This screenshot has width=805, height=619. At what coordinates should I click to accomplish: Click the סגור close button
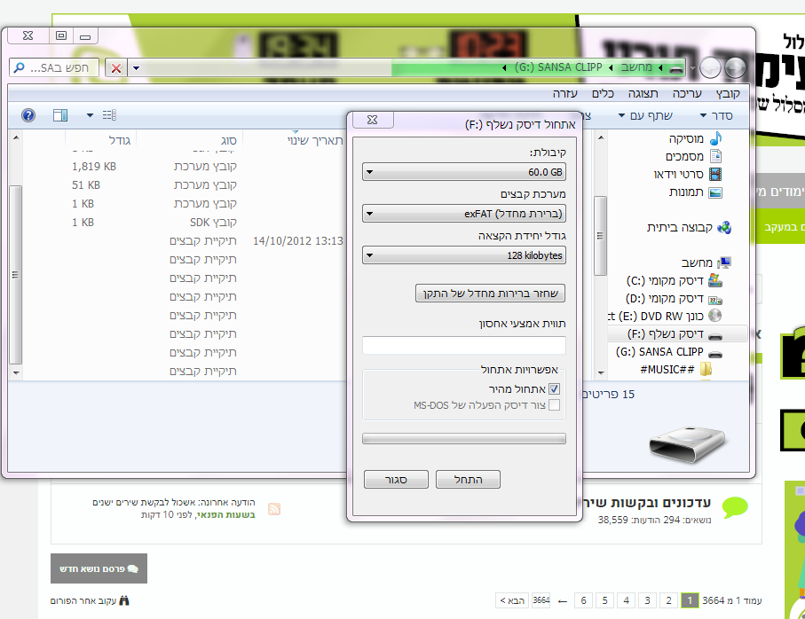coord(396,480)
